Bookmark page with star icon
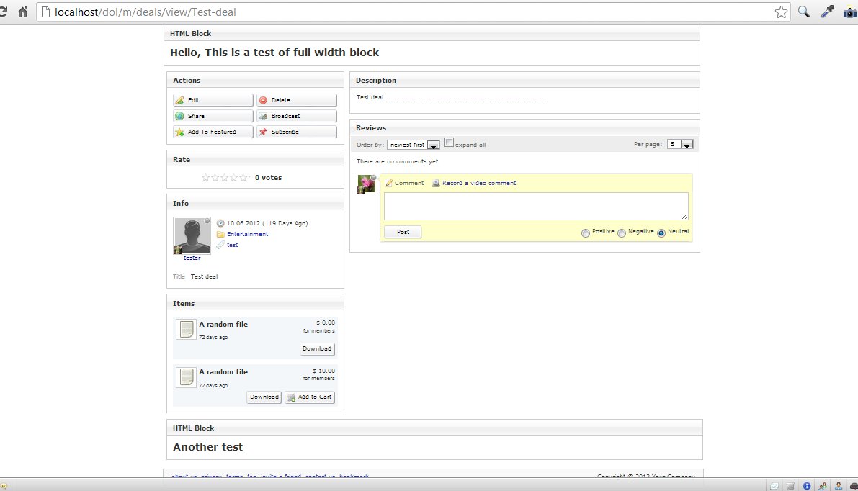This screenshot has width=858, height=491. 781,12
